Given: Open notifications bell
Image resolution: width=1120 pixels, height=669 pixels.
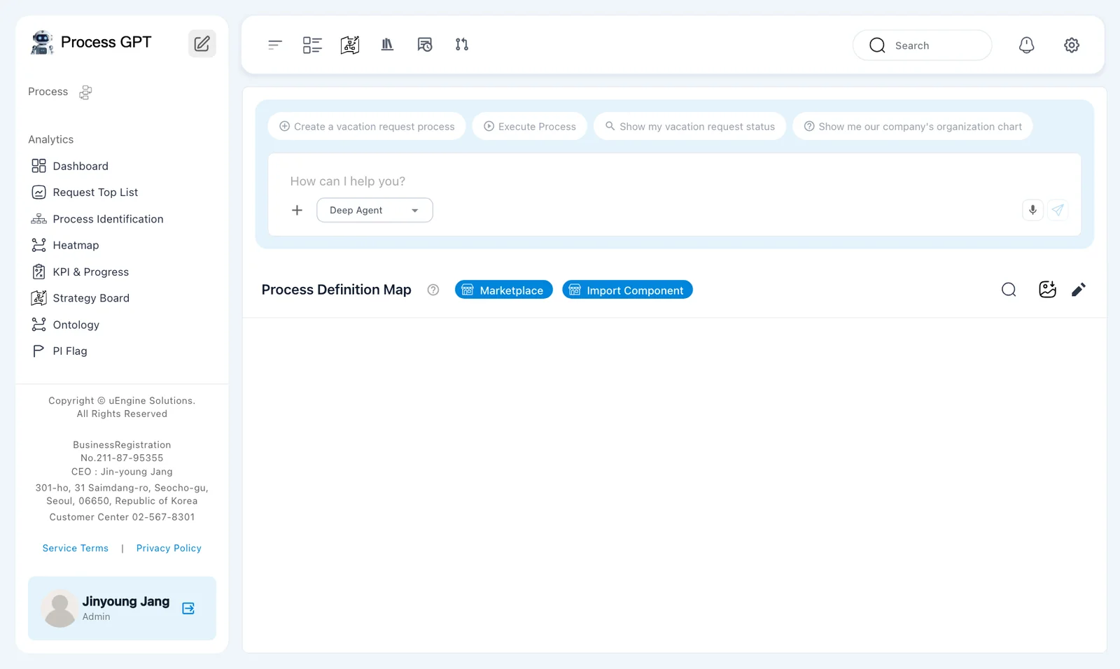Looking at the screenshot, I should click(1026, 45).
